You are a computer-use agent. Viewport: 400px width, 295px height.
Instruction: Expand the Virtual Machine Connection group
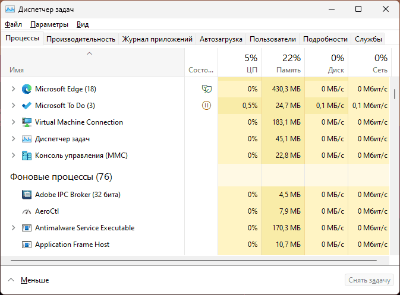(x=13, y=122)
